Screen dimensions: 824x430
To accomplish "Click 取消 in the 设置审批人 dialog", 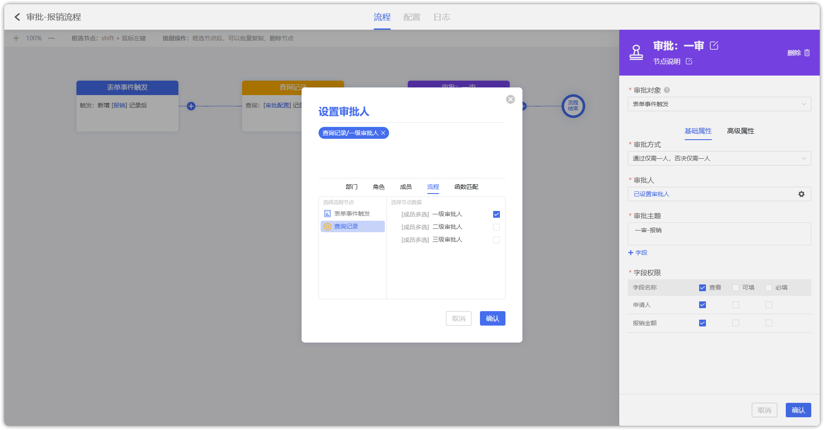I will tap(458, 318).
